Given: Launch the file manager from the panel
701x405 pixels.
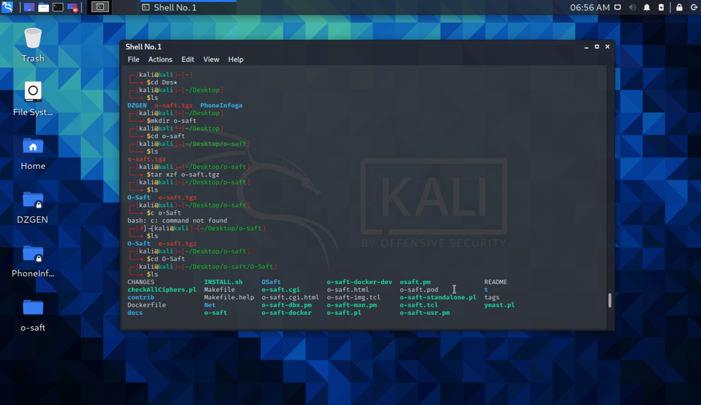Looking at the screenshot, I should click(43, 8).
